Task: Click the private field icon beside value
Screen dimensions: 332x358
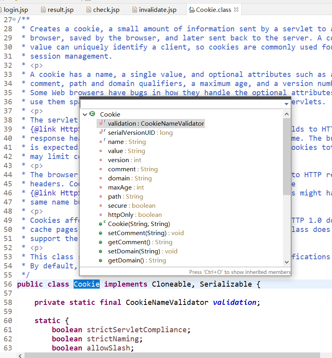Action: (x=101, y=151)
